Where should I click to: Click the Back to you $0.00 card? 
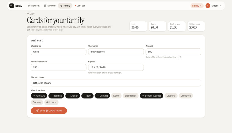[x=177, y=26]
